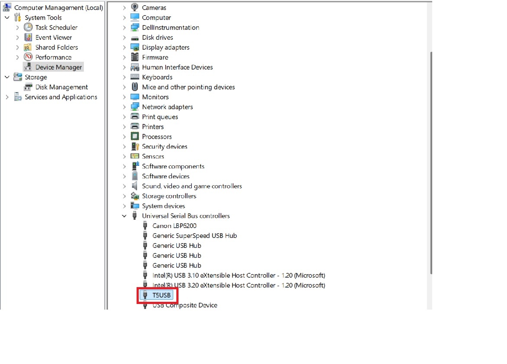Click the Event Viewer icon
This screenshot has width=507, height=364.
click(27, 37)
